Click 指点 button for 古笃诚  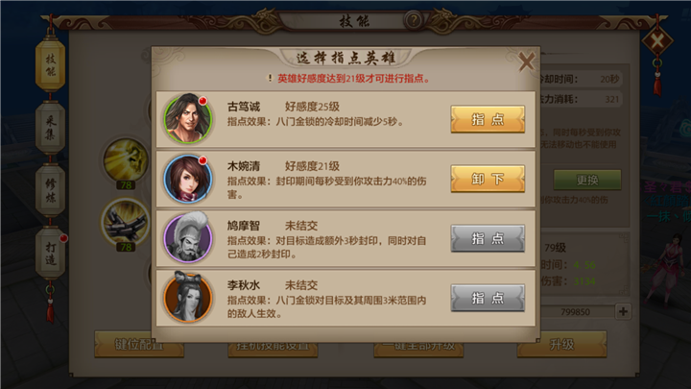488,119
